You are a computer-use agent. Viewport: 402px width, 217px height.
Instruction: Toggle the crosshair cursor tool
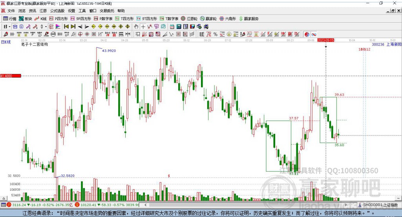tap(143, 27)
